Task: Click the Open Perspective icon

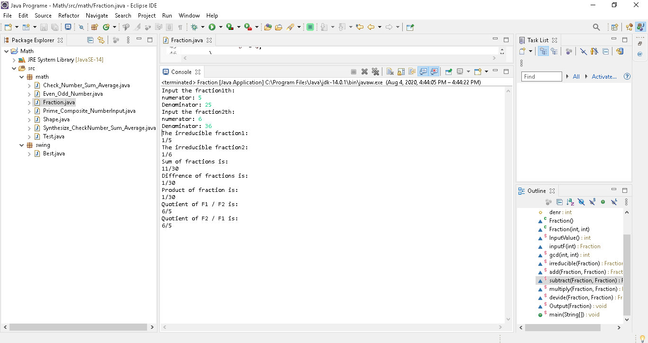Action: [615, 27]
